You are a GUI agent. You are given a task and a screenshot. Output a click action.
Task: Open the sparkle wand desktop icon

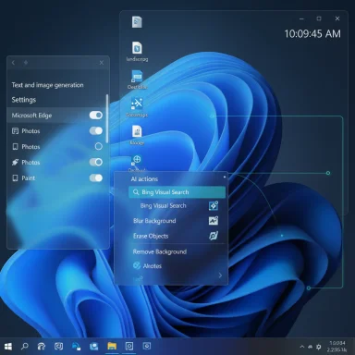pos(137,104)
